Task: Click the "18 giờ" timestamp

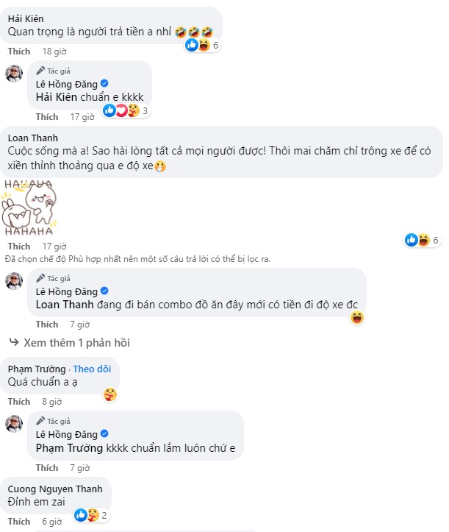Action: click(x=54, y=52)
